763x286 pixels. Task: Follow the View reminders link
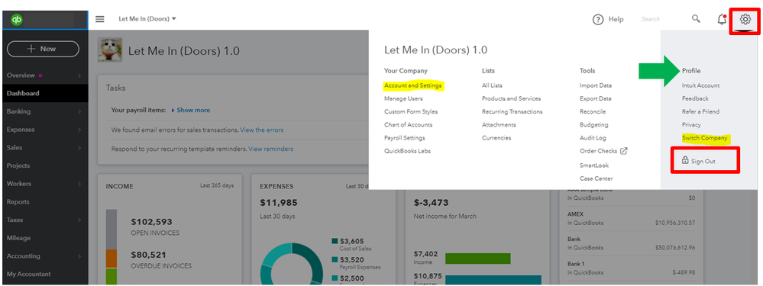click(270, 149)
